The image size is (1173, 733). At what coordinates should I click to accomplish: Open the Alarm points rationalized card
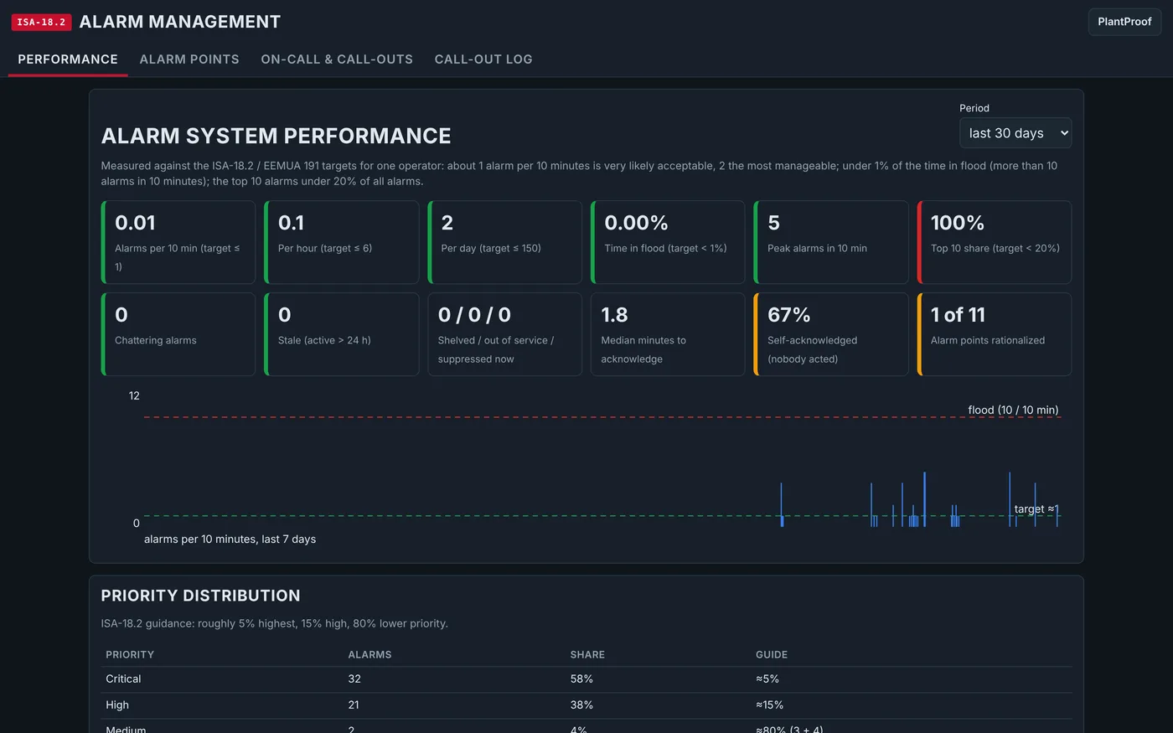pyautogui.click(x=995, y=334)
